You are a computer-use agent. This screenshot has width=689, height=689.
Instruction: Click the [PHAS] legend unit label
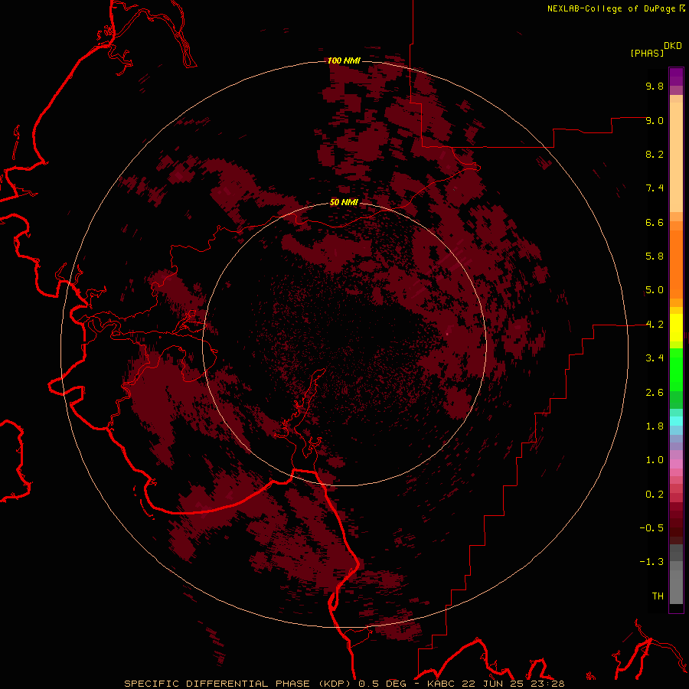pyautogui.click(x=647, y=54)
